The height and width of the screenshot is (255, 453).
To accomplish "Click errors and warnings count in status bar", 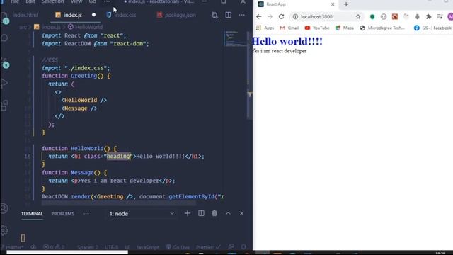I will [54, 247].
